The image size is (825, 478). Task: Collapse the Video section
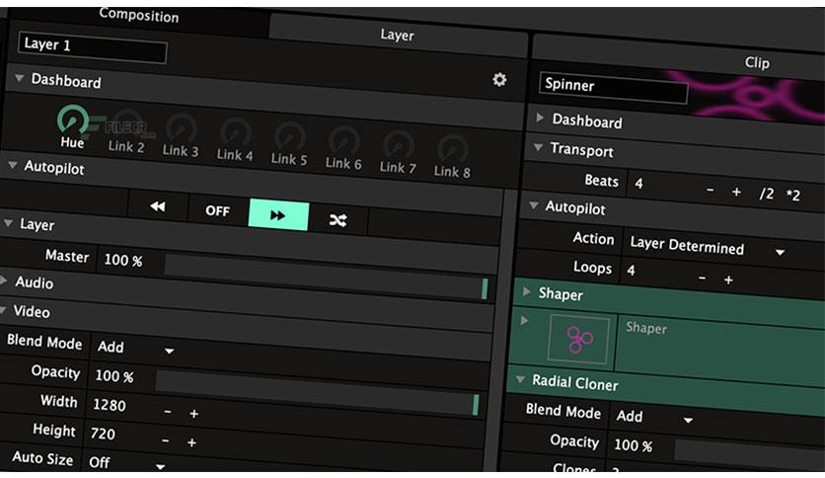(x=3, y=310)
